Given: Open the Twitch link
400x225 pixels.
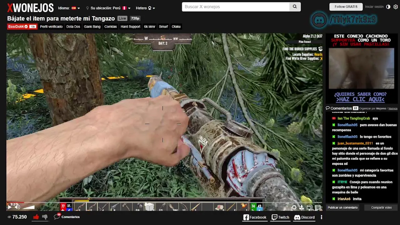Looking at the screenshot, I should coord(280,217).
